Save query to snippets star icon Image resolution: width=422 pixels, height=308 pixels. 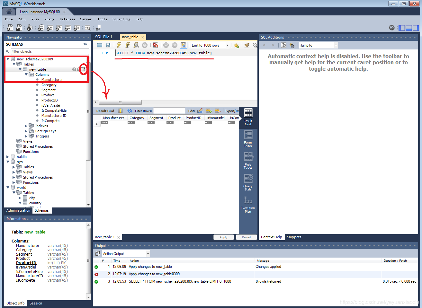[x=237, y=45]
